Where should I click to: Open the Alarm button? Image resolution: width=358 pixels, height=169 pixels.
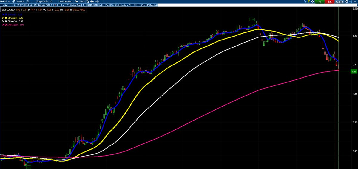(x=339, y=1)
